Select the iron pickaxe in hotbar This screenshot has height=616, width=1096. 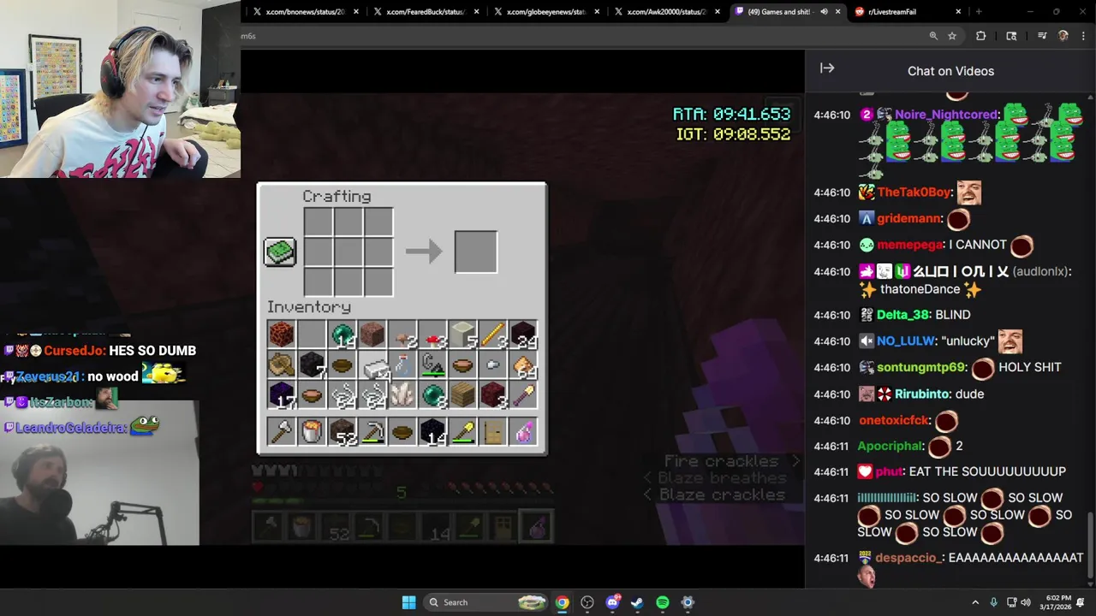point(372,432)
